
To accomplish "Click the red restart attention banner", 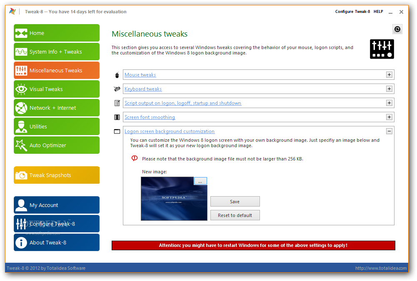I will (x=253, y=245).
